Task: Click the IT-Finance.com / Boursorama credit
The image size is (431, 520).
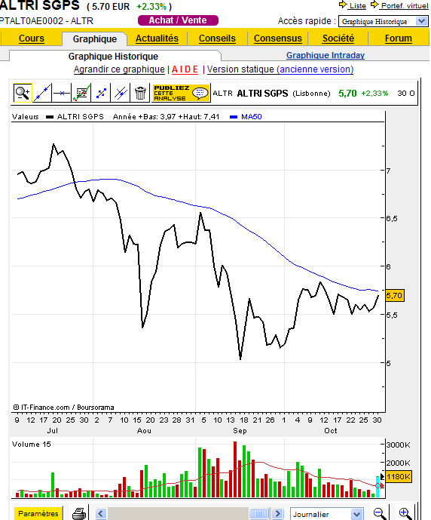Action: [64, 408]
